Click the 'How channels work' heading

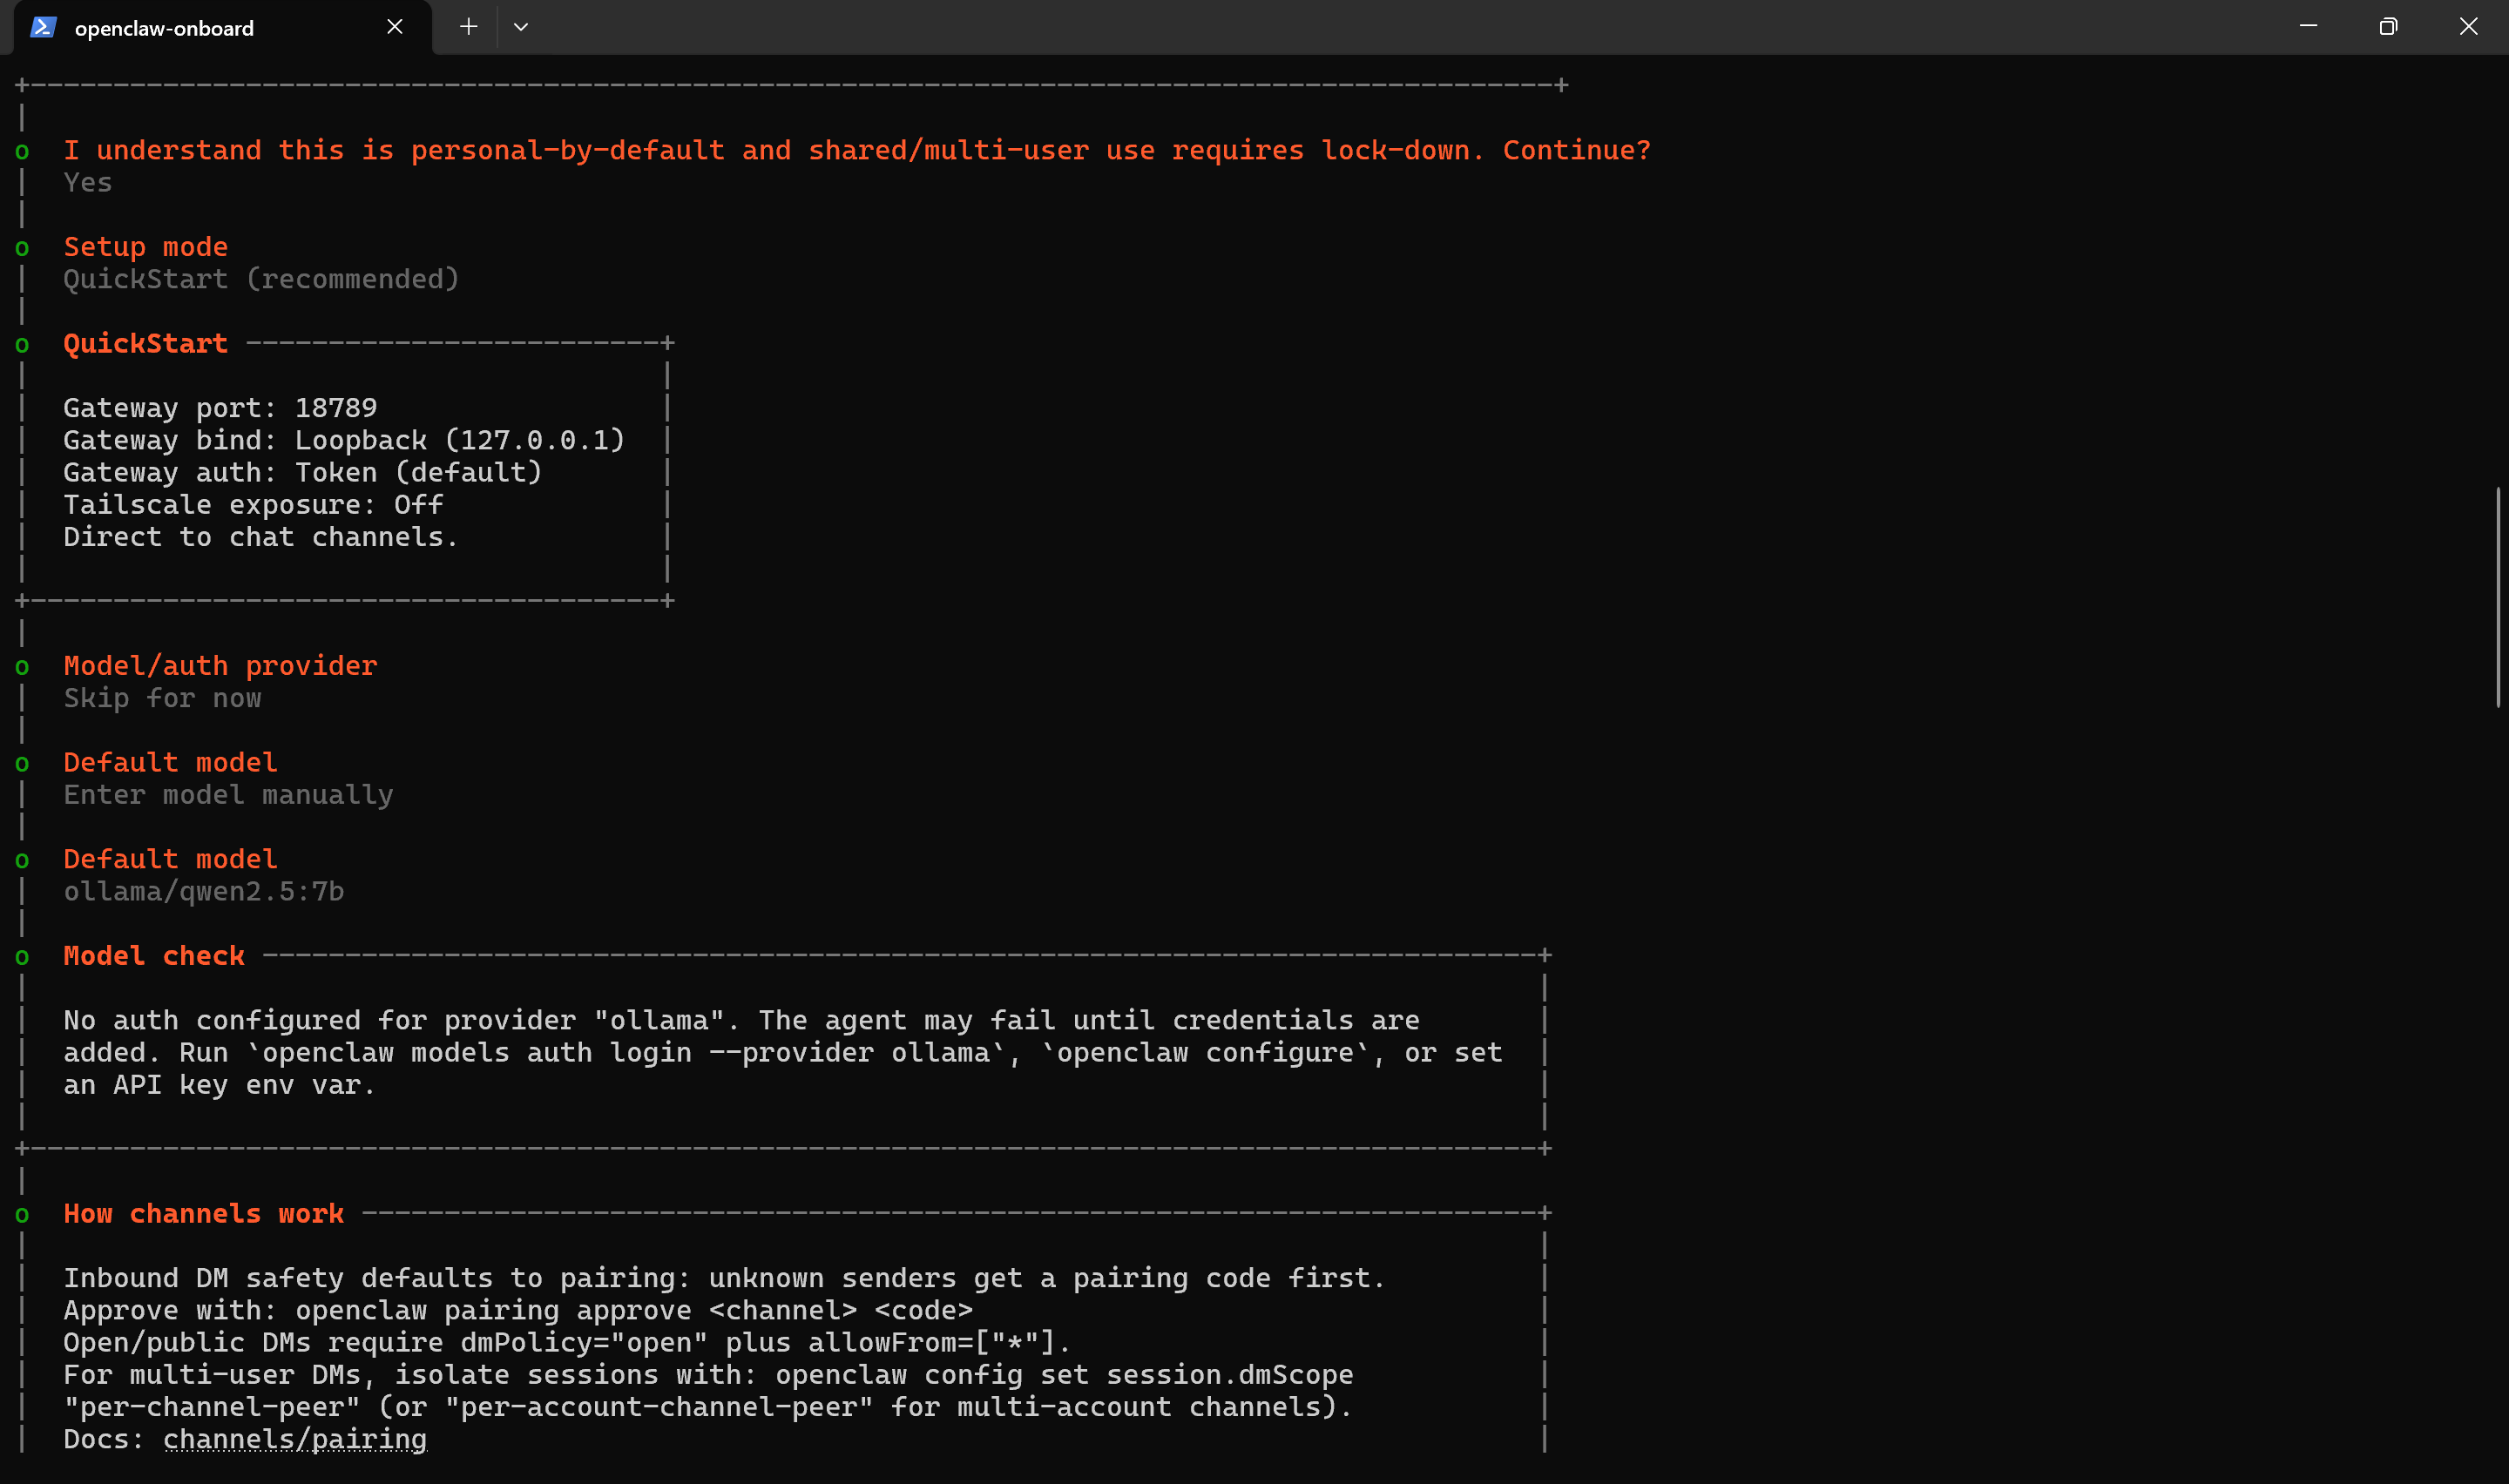tap(204, 1214)
